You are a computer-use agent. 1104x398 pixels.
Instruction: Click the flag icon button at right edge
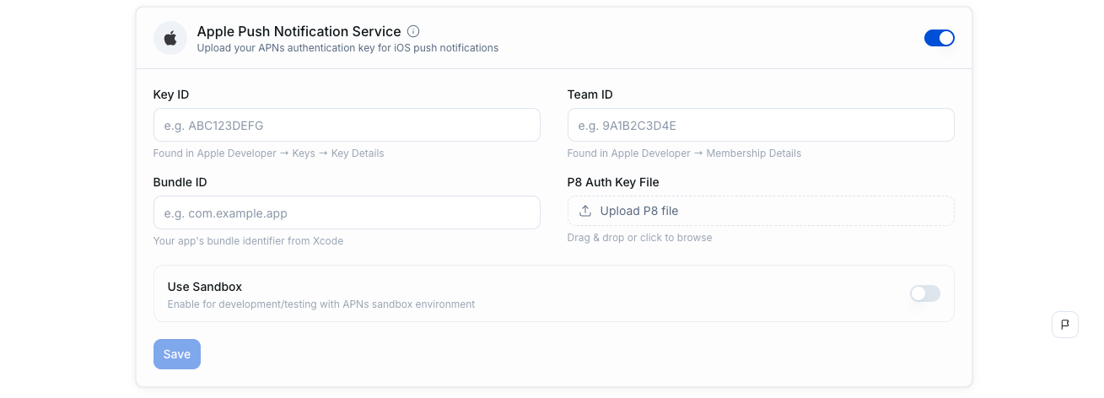pyautogui.click(x=1064, y=325)
